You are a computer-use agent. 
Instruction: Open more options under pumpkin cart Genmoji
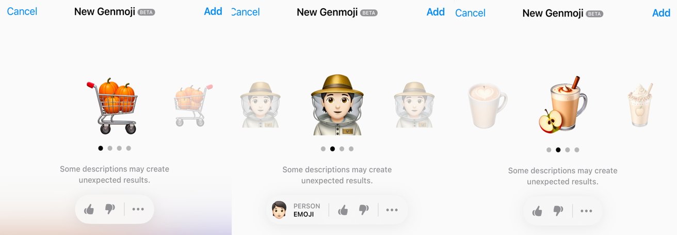click(x=138, y=209)
